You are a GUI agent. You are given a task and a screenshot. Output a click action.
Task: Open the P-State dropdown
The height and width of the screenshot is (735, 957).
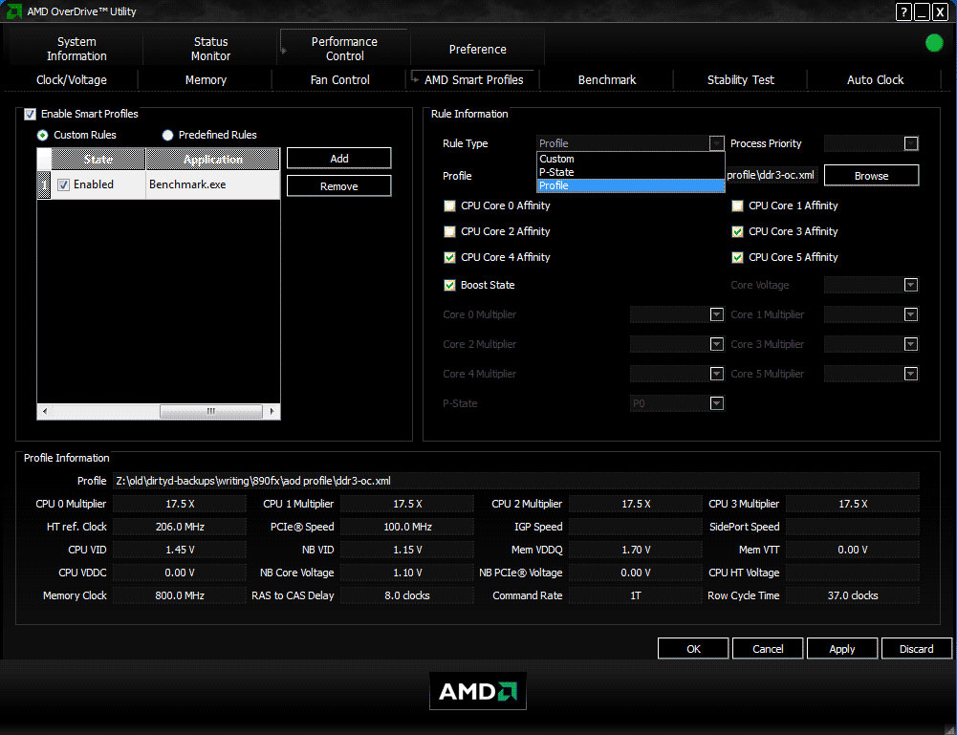tap(716, 403)
